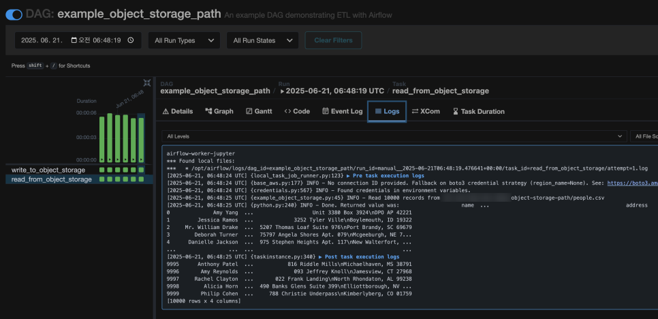Click the Amy Reynolds log row
658x319 pixels.
click(289, 271)
